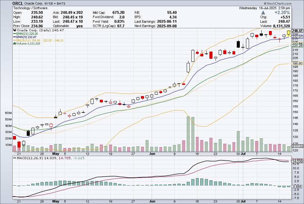
Task: Click the 14.039 MACD flag on right axis
Action: pyautogui.click(x=297, y=161)
